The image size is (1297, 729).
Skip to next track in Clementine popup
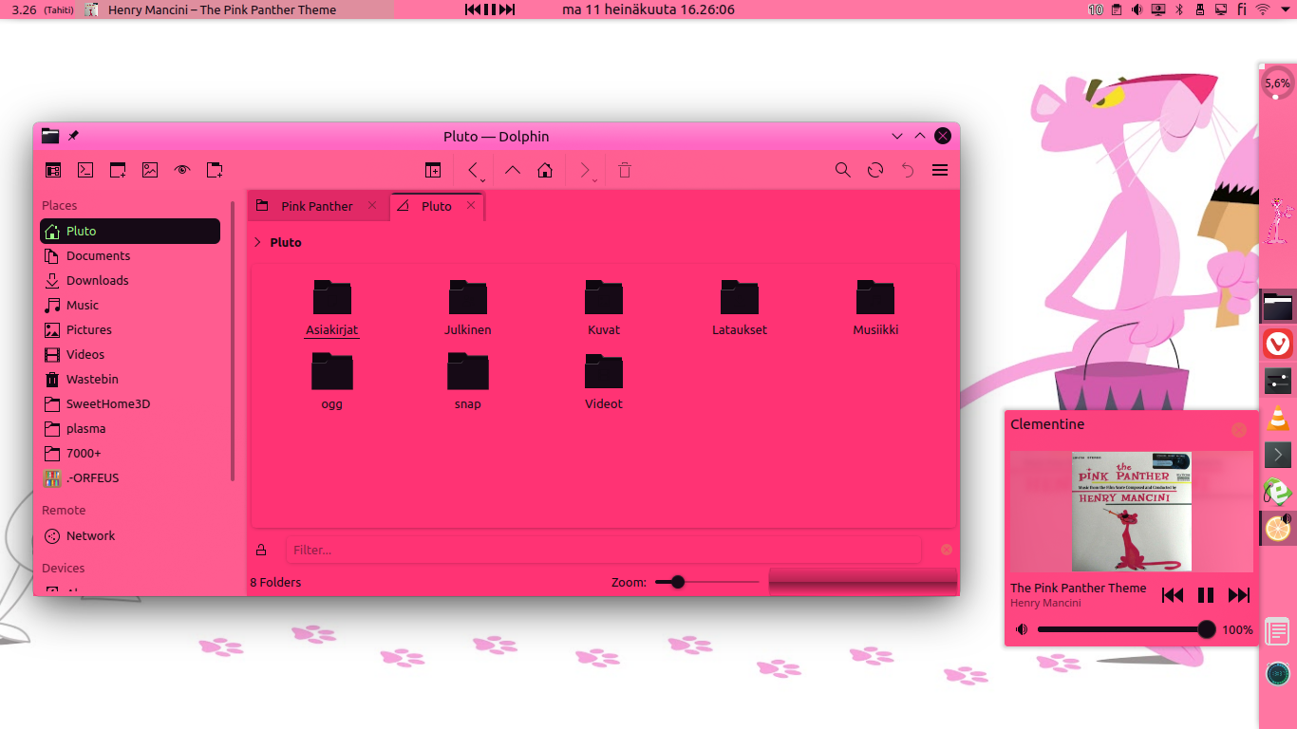1239,595
